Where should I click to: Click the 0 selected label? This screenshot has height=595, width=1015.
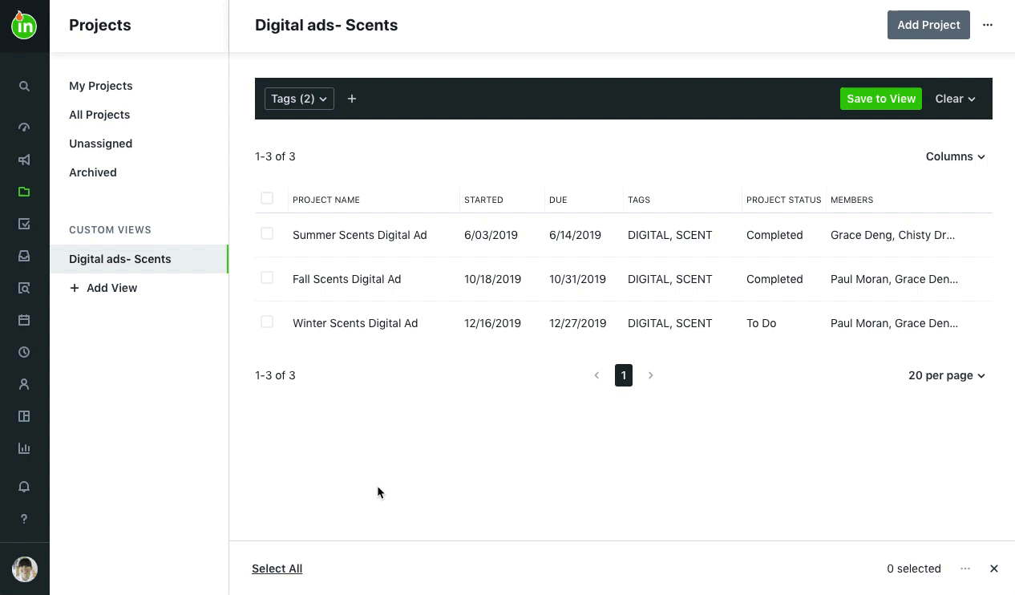coord(914,569)
